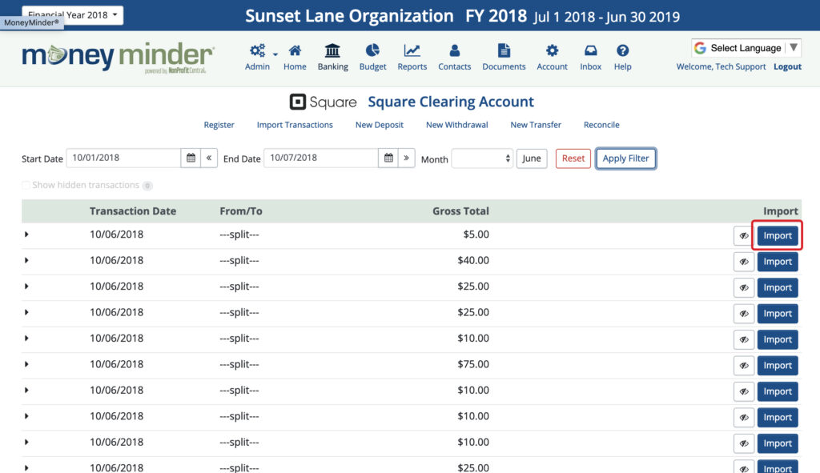Open the End Date calendar picker

pos(388,158)
